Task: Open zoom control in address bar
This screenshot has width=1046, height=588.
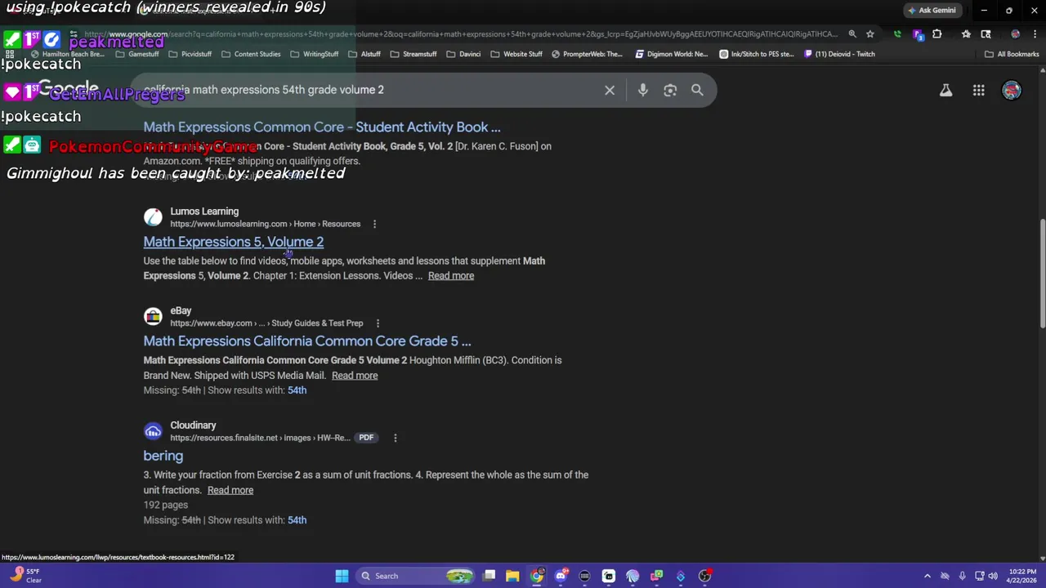Action: pyautogui.click(x=852, y=34)
